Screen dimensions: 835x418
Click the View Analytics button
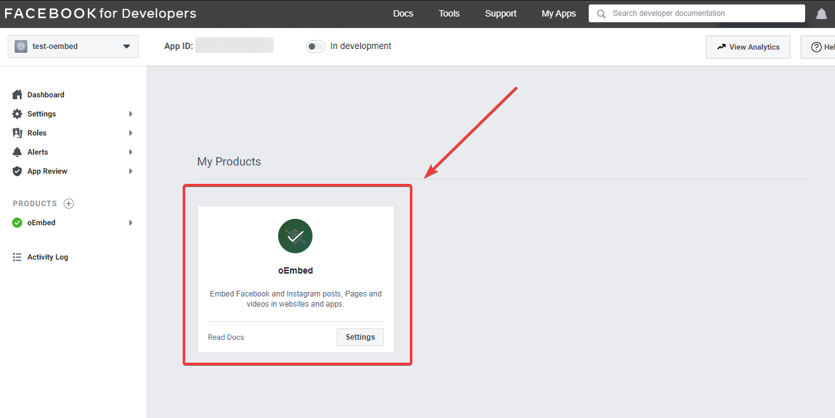click(748, 46)
